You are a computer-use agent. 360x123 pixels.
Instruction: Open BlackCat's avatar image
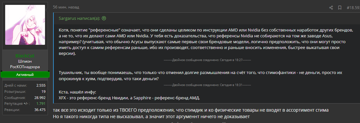(x=25, y=25)
